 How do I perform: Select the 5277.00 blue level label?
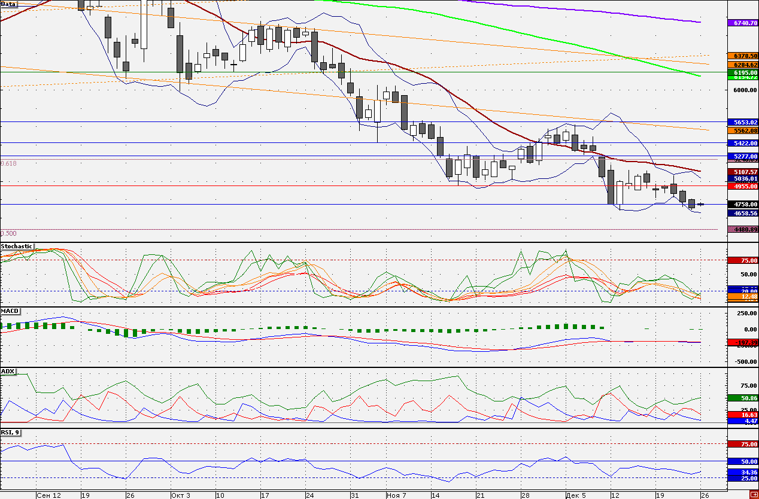point(742,156)
